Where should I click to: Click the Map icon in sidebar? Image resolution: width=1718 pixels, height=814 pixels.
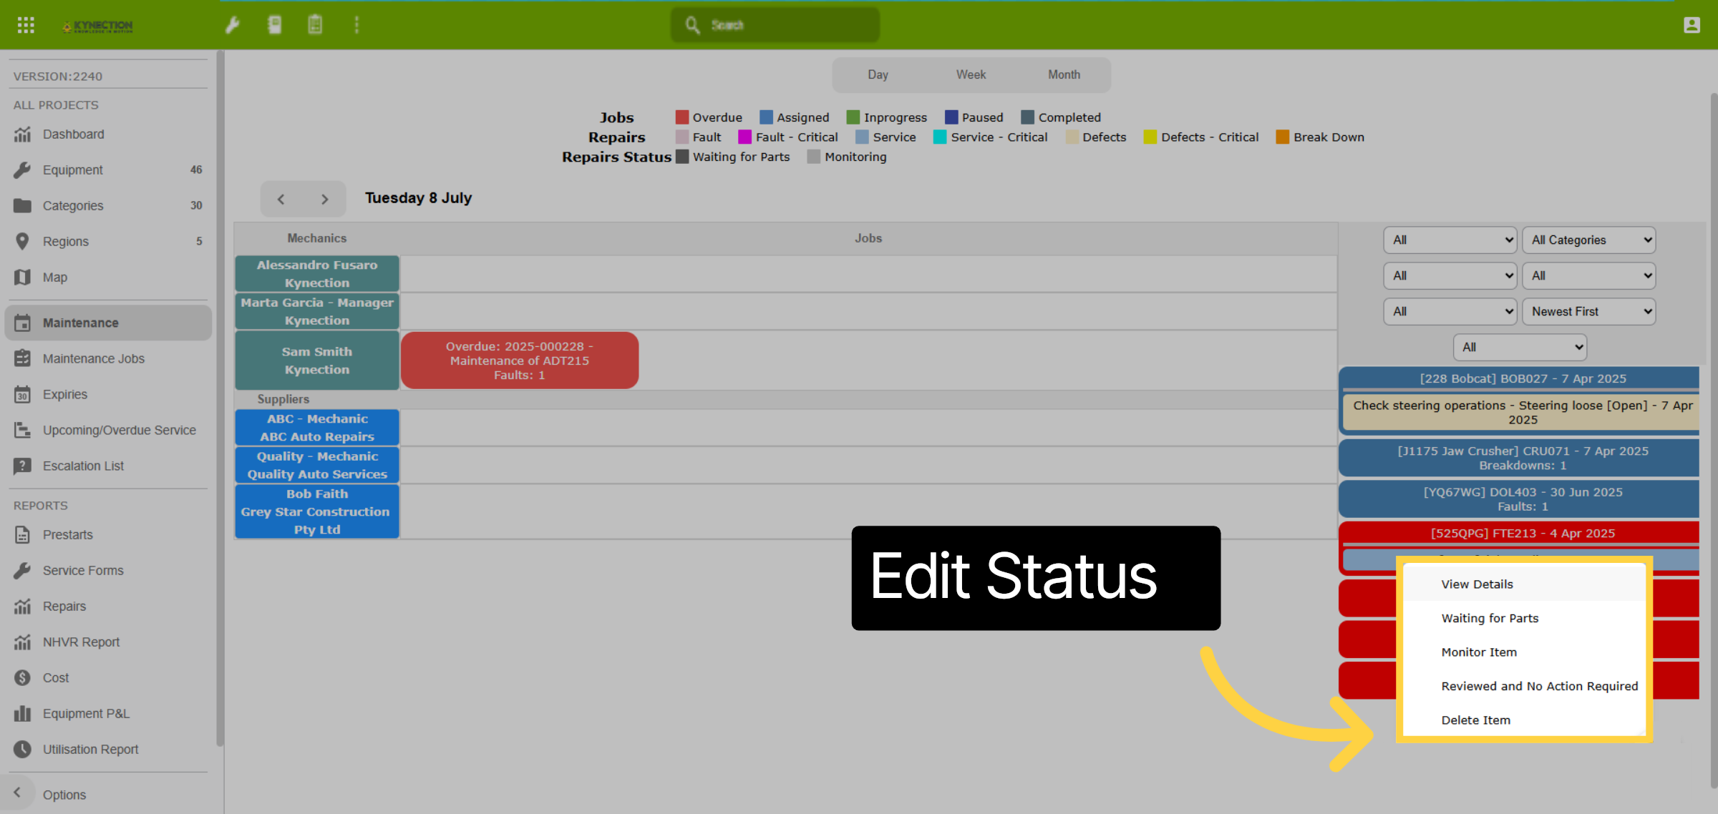click(22, 278)
